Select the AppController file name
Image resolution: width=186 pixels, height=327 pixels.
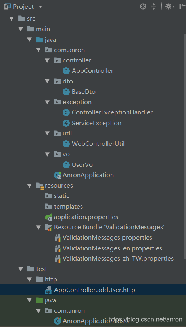pyautogui.click(x=92, y=71)
